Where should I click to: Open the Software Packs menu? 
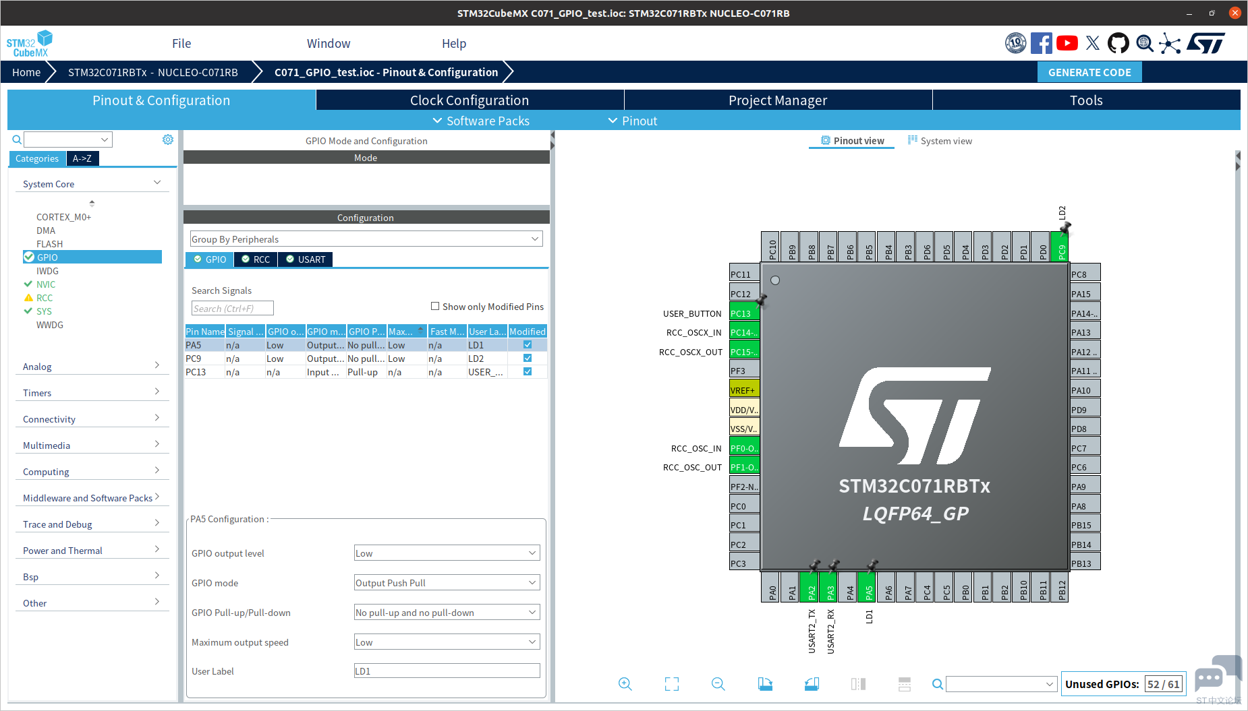481,121
